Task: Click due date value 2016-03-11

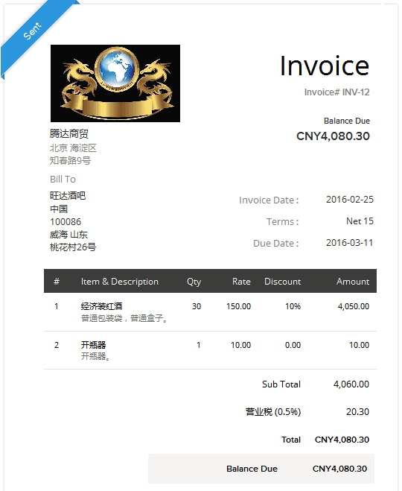Action: (x=349, y=243)
